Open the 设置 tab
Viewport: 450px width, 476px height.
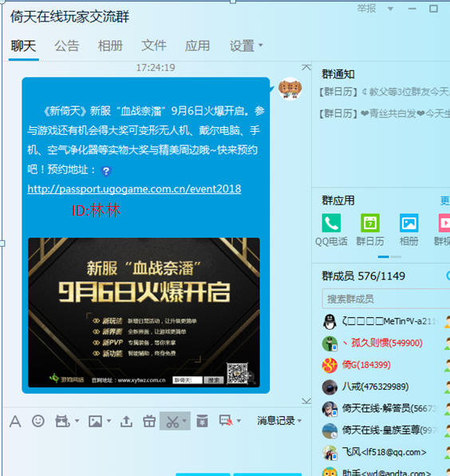242,46
